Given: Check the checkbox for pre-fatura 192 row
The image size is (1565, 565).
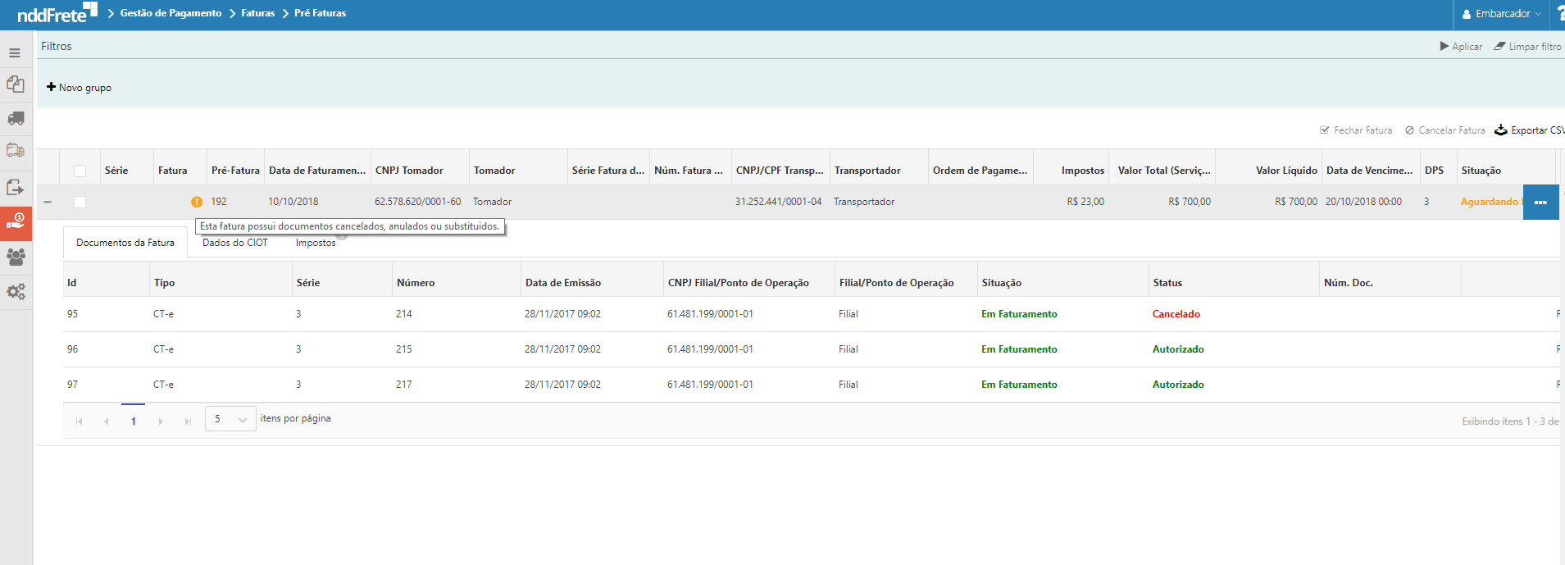Looking at the screenshot, I should pos(80,202).
